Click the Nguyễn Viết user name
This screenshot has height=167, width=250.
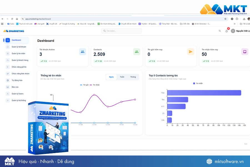coord(243,31)
